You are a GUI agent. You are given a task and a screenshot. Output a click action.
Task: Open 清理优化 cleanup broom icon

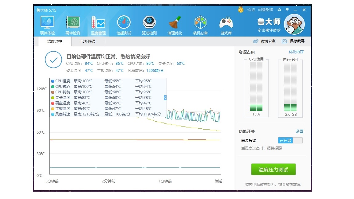[x=175, y=25]
